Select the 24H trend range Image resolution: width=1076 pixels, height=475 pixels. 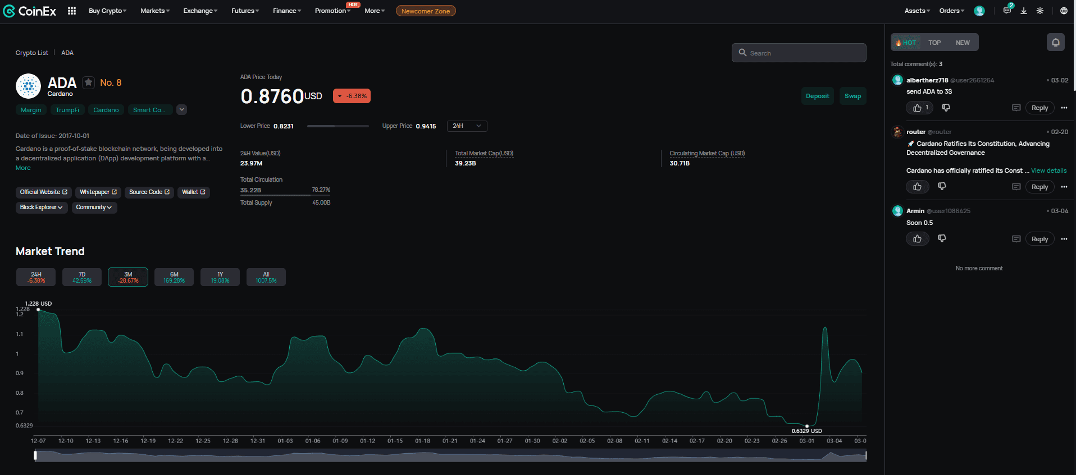36,277
